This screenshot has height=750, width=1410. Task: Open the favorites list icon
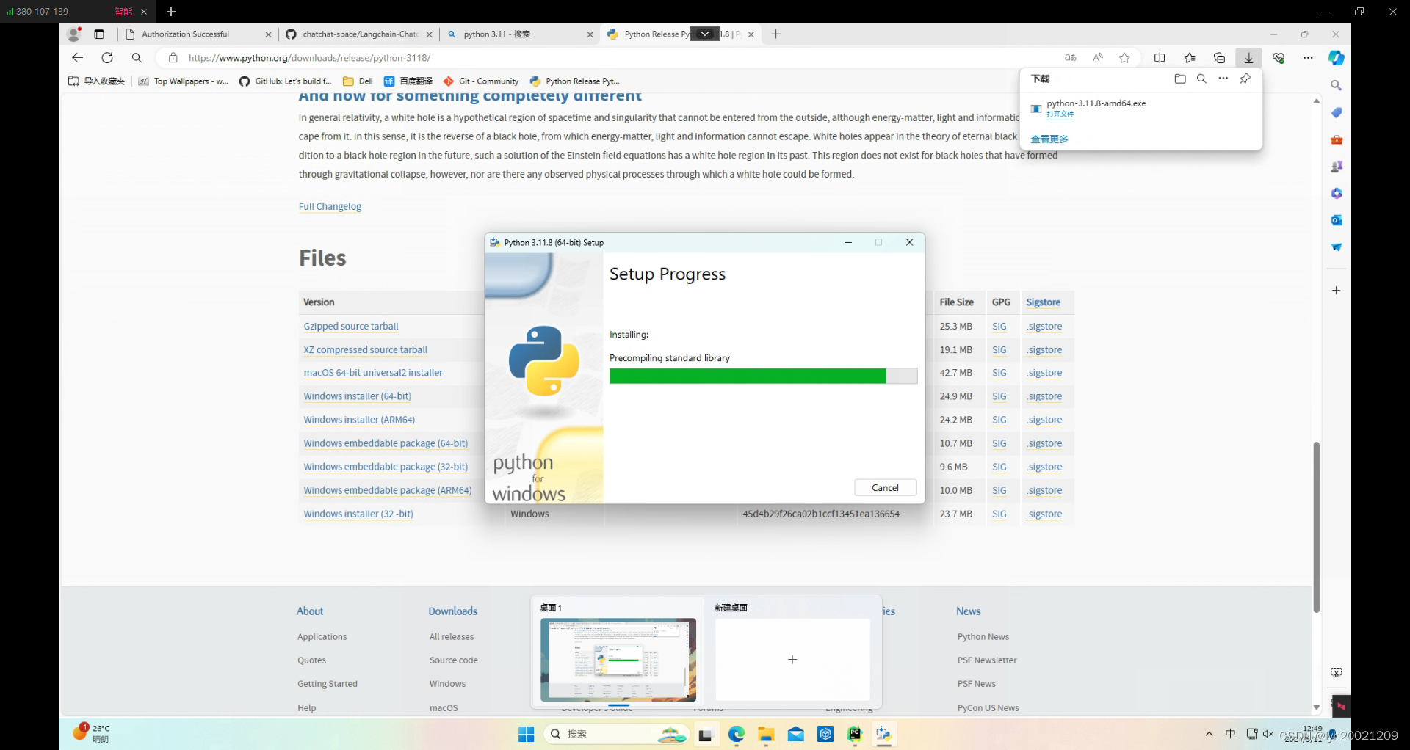click(x=1190, y=58)
